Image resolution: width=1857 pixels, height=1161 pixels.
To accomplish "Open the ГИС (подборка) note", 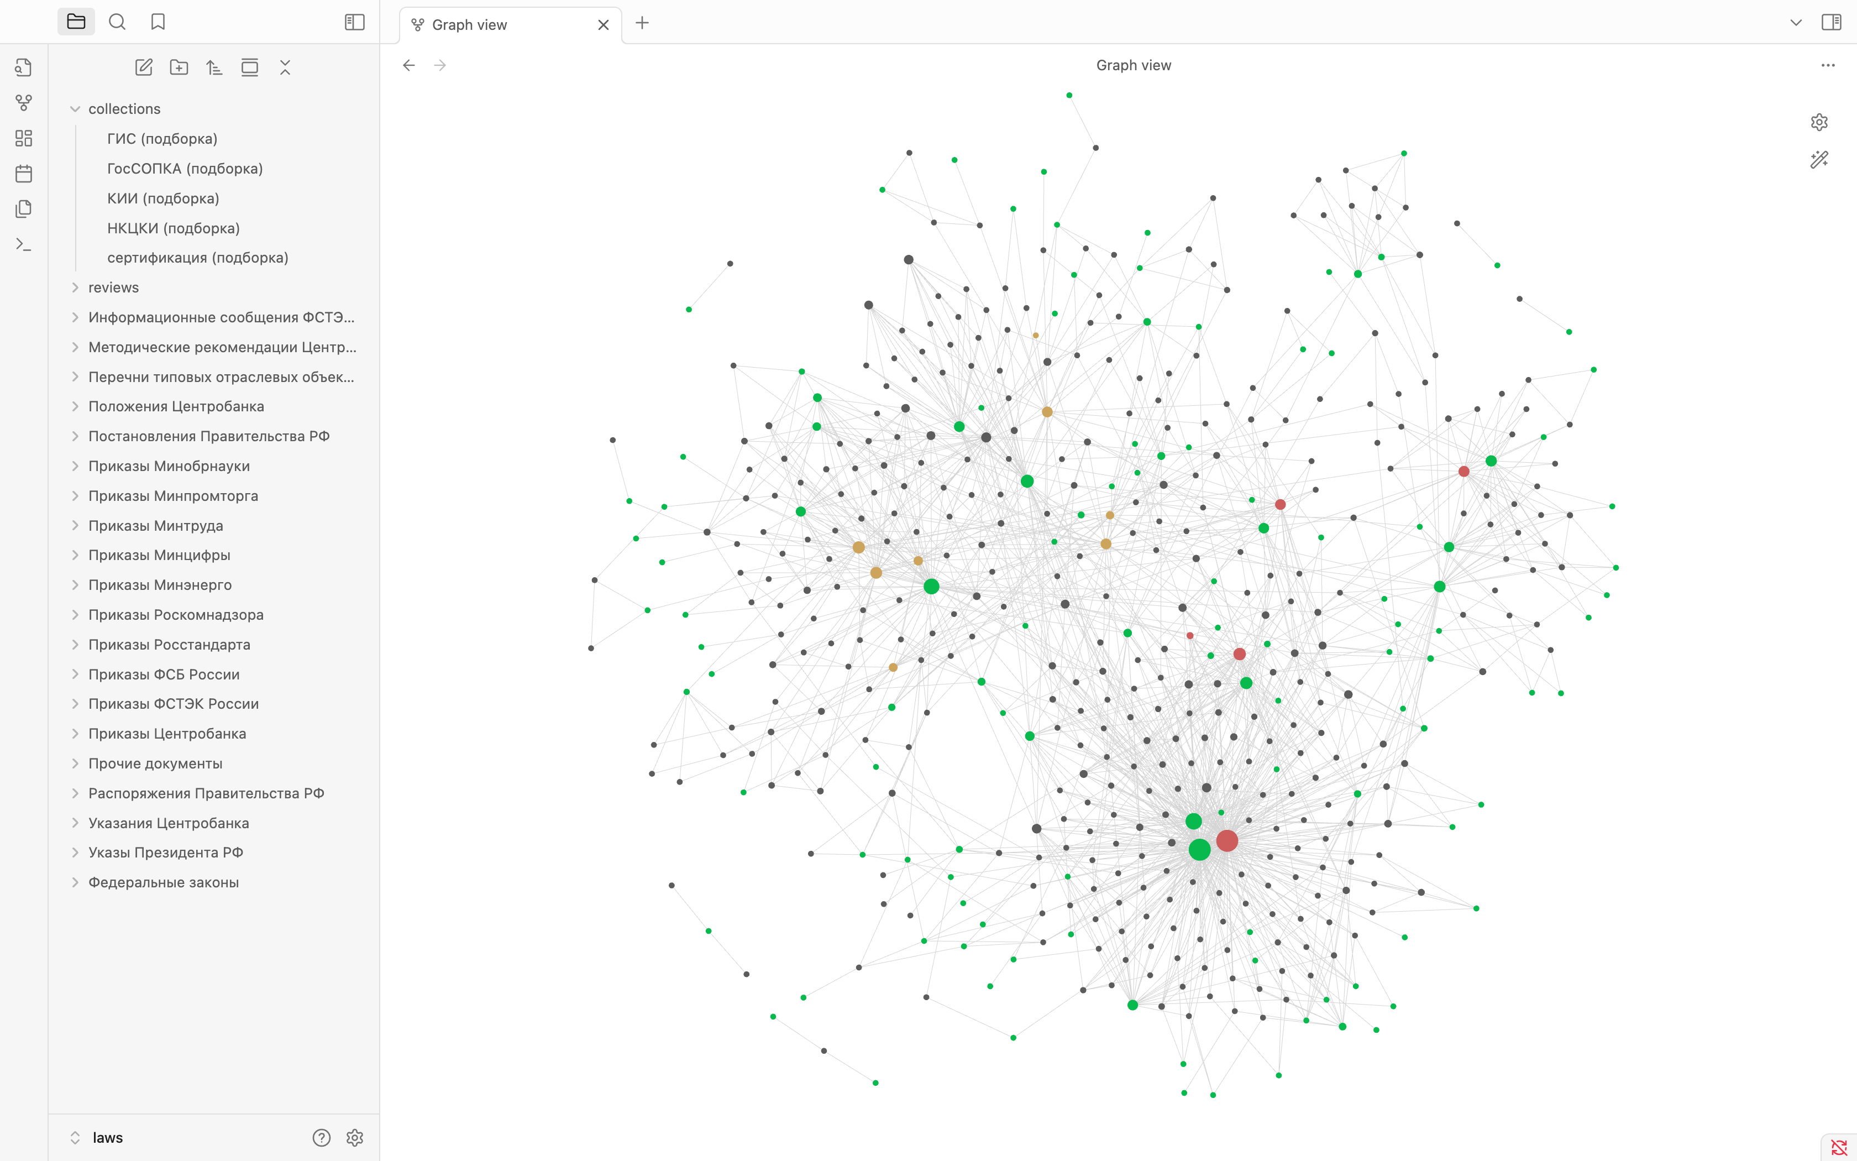I will (223, 139).
